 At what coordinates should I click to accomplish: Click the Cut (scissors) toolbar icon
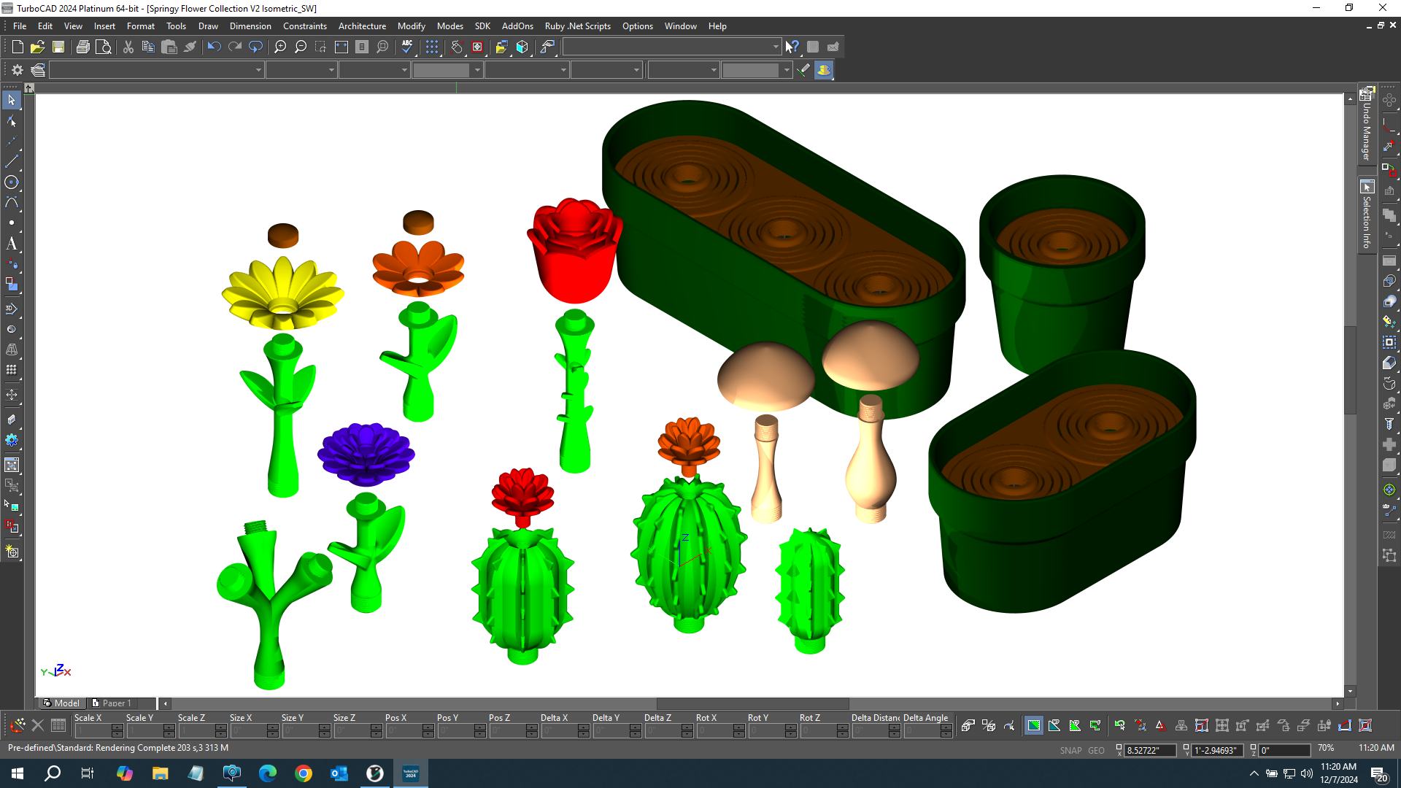point(128,46)
